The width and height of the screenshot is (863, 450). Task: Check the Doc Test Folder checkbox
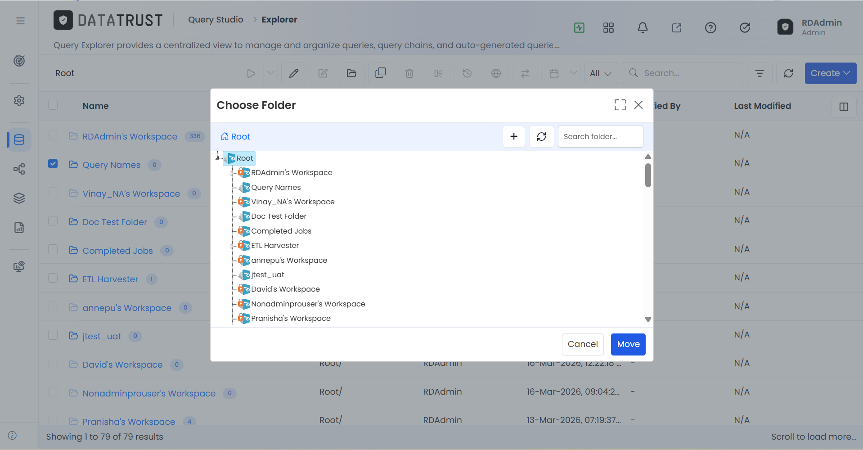[53, 220]
